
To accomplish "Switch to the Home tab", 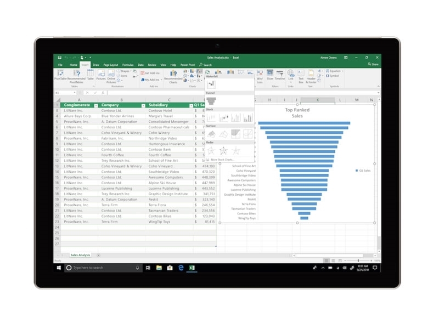I will [74, 65].
